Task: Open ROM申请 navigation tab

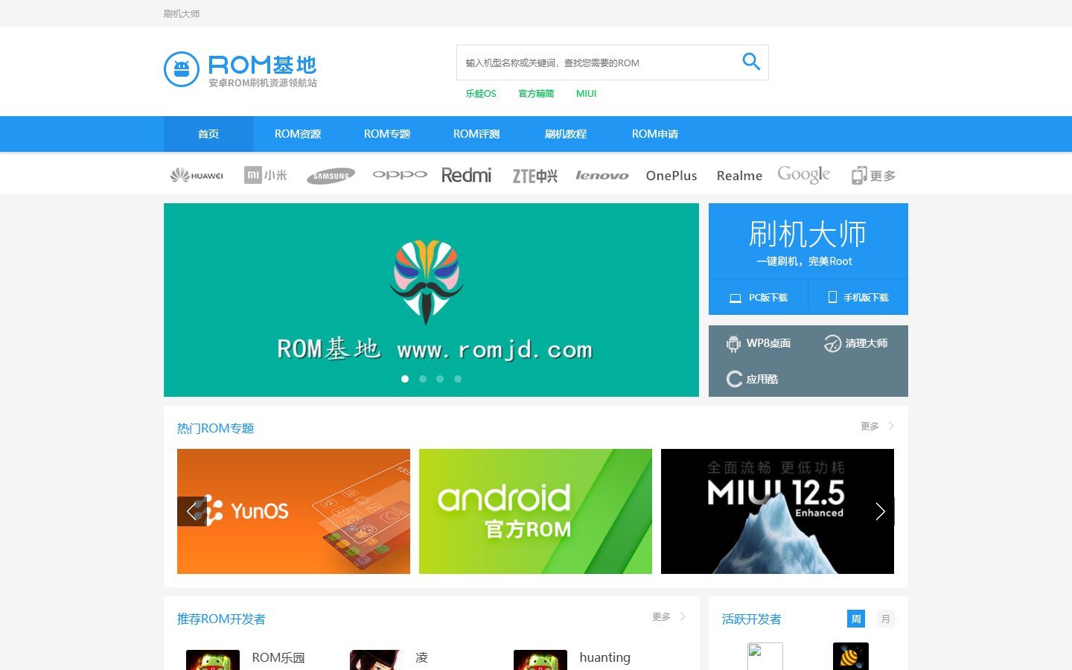Action: pos(655,134)
